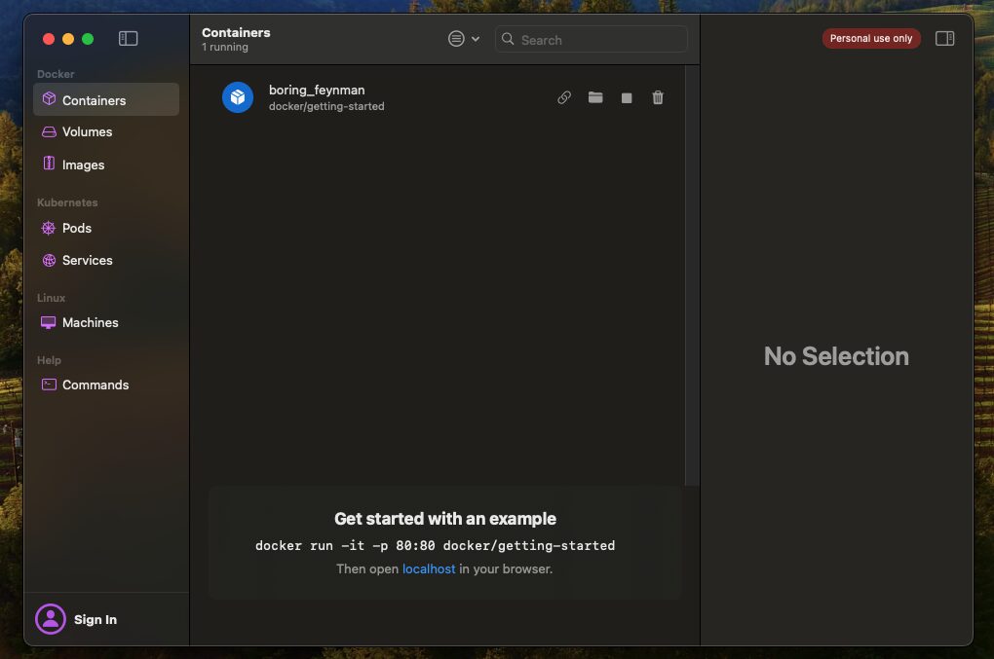The image size is (994, 659).
Task: Click the container status filter icon
Action: pyautogui.click(x=454, y=38)
